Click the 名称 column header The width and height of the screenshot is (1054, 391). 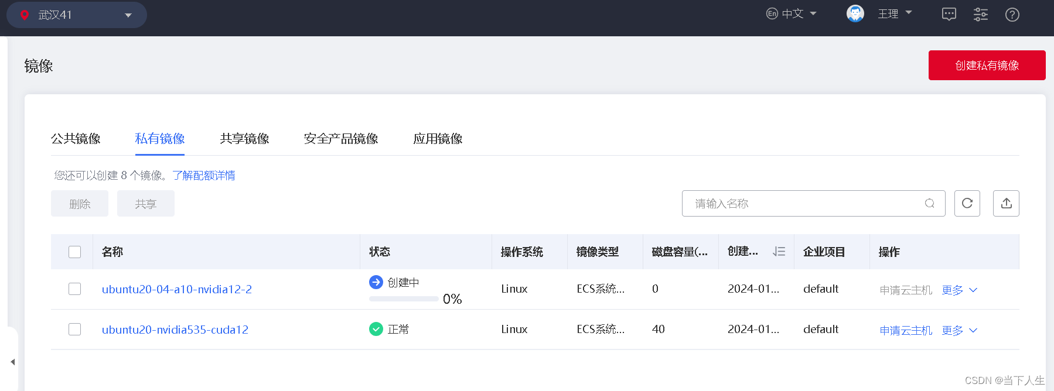(x=112, y=252)
